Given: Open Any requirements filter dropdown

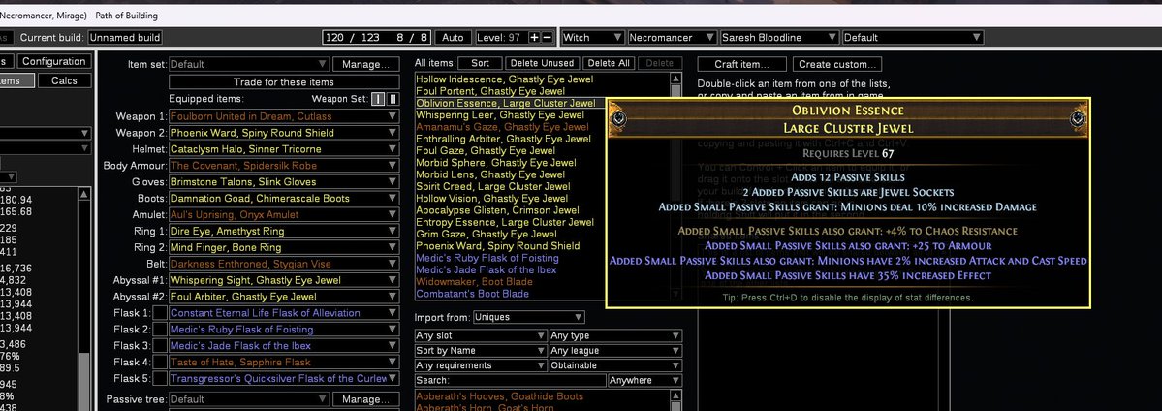Looking at the screenshot, I should (481, 365).
